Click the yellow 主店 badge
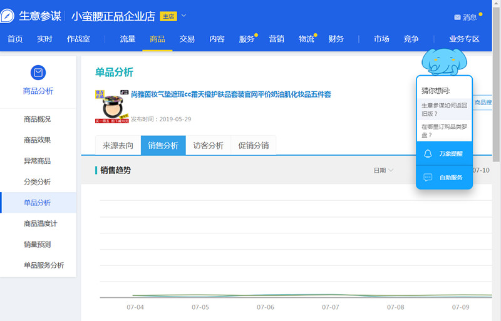The width and height of the screenshot is (501, 321). point(168,16)
